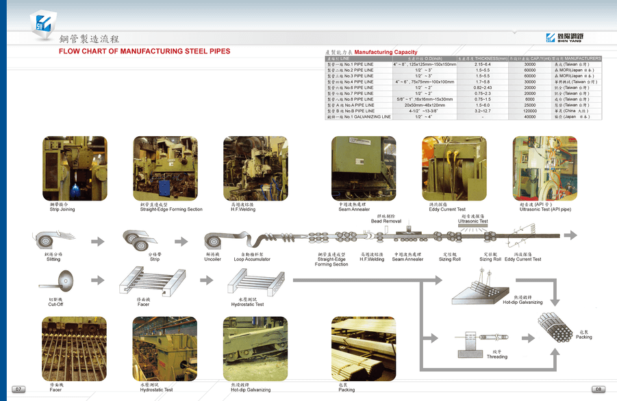The image size is (617, 401).
Task: Select the Ultrasonic Test API pipe photo
Action: [x=545, y=168]
